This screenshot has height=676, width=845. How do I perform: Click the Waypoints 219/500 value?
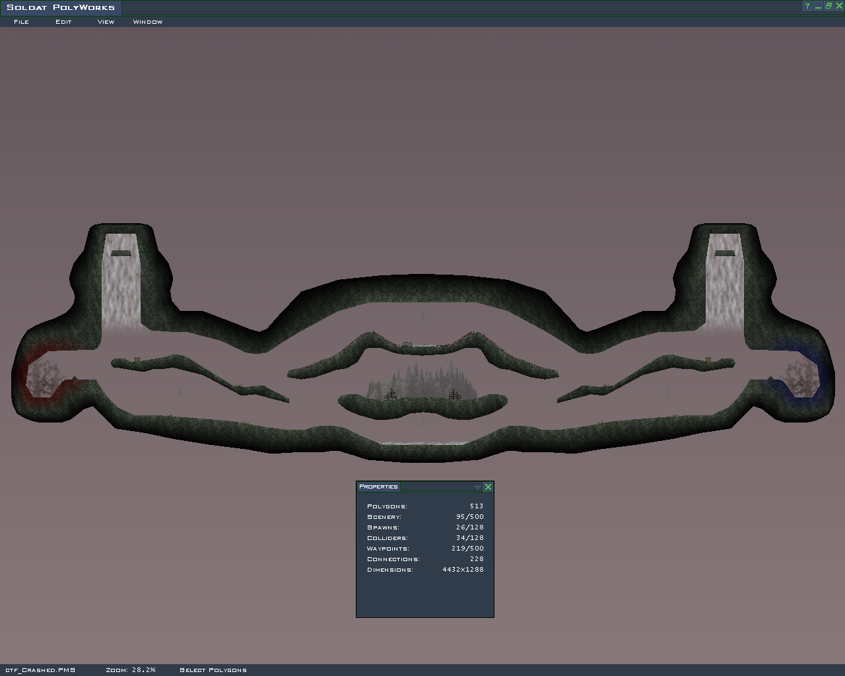click(x=467, y=549)
